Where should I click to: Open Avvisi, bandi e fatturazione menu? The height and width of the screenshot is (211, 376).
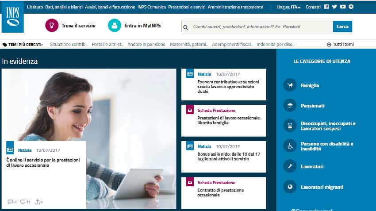110,7
